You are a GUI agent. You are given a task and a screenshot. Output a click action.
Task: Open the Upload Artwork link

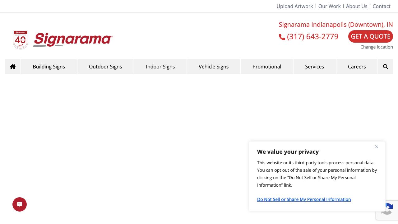(294, 6)
